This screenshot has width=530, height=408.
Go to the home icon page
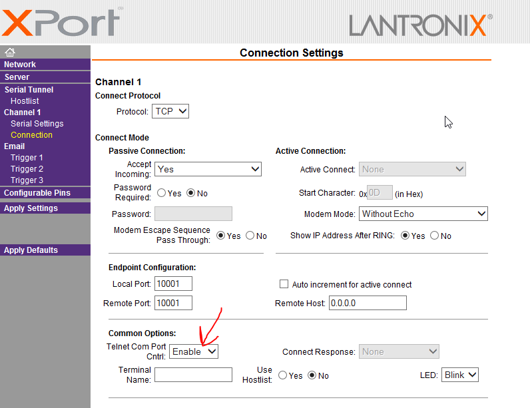click(x=10, y=52)
